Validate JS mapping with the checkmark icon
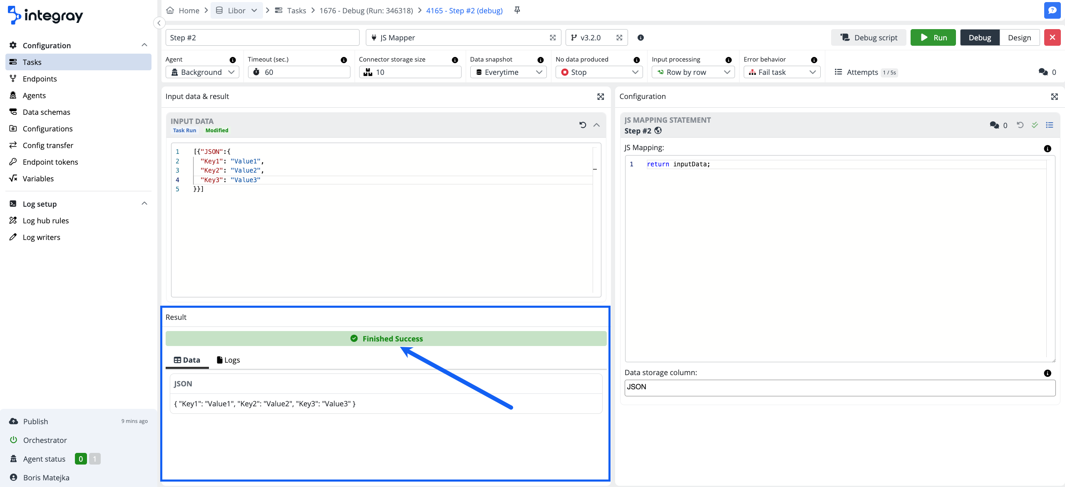The width and height of the screenshot is (1065, 487). 1035,125
